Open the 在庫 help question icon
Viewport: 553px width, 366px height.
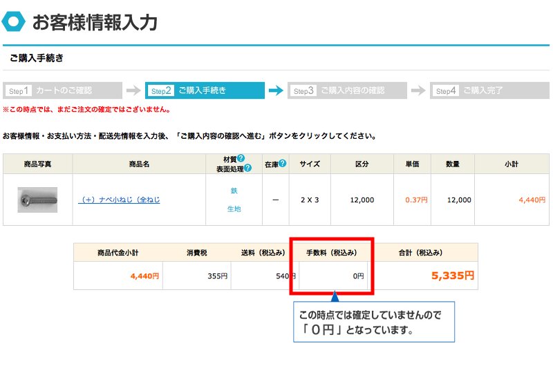click(282, 163)
